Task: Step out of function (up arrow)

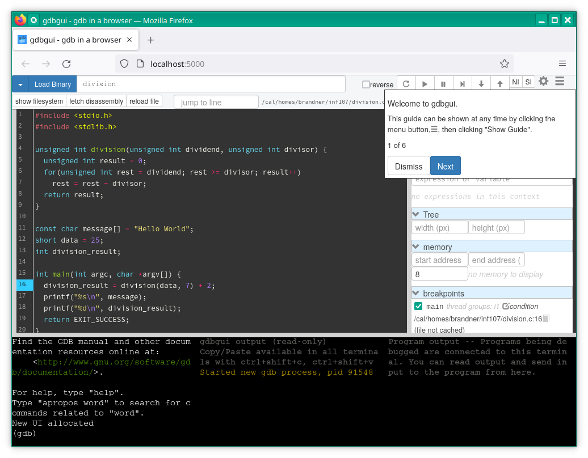Action: point(500,84)
